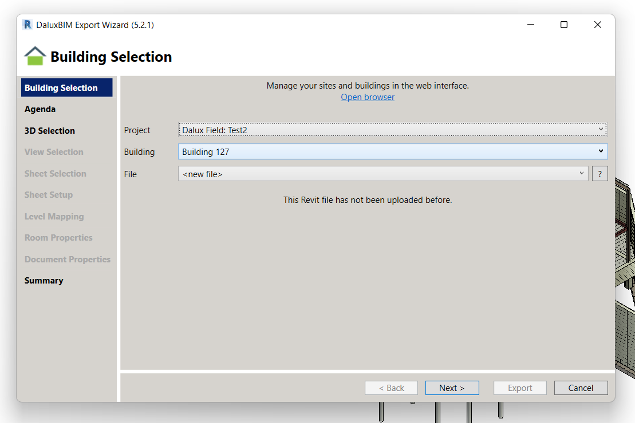Image resolution: width=635 pixels, height=423 pixels.
Task: Open the file help question mark button
Action: [599, 174]
